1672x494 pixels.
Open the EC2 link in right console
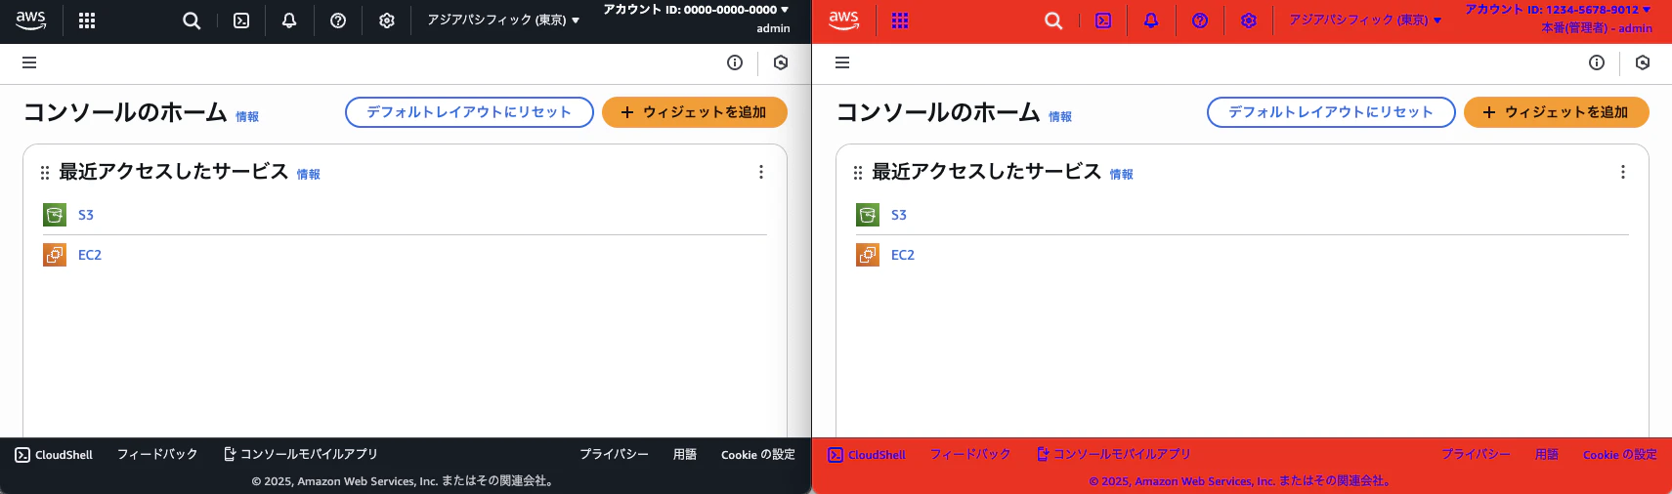(903, 255)
